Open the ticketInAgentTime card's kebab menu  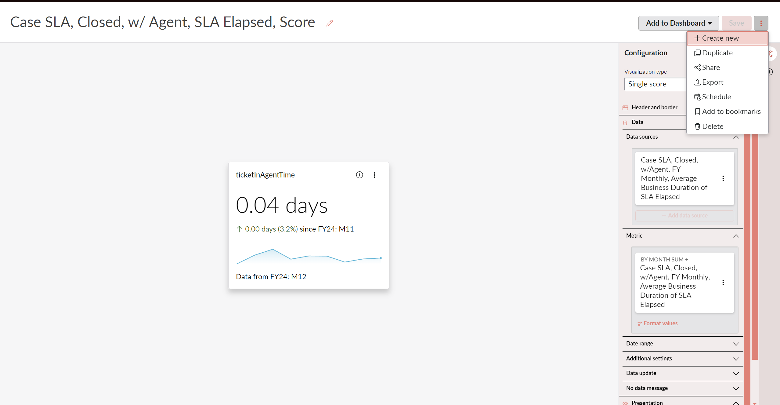pos(374,175)
